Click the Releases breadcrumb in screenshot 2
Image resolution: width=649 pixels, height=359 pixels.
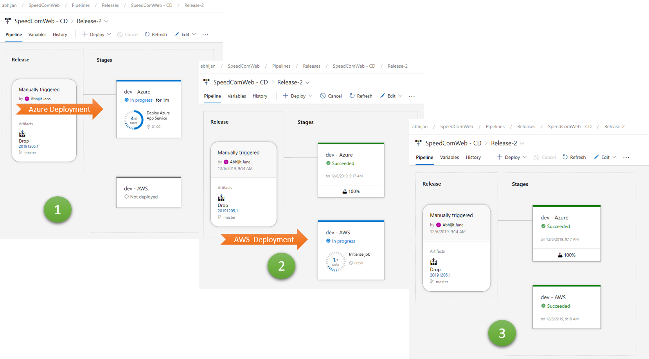[311, 66]
